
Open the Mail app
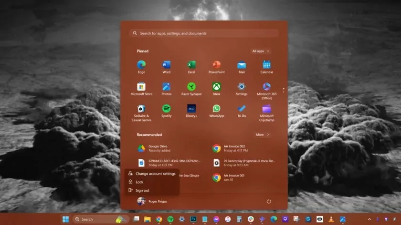coord(242,67)
